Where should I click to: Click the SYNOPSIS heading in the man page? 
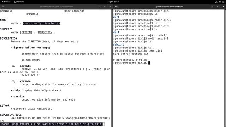[6, 29]
